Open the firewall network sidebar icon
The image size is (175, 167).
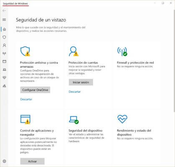(5, 53)
